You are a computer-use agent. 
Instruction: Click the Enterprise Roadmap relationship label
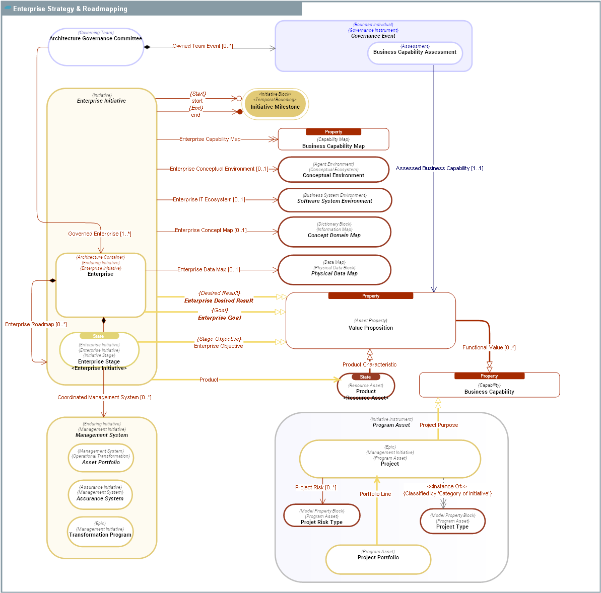click(x=36, y=324)
